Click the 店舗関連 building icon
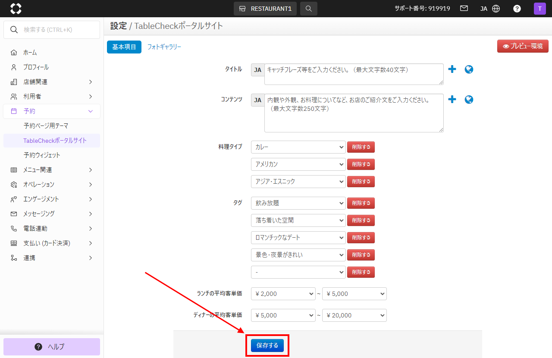The image size is (552, 358). coord(14,82)
